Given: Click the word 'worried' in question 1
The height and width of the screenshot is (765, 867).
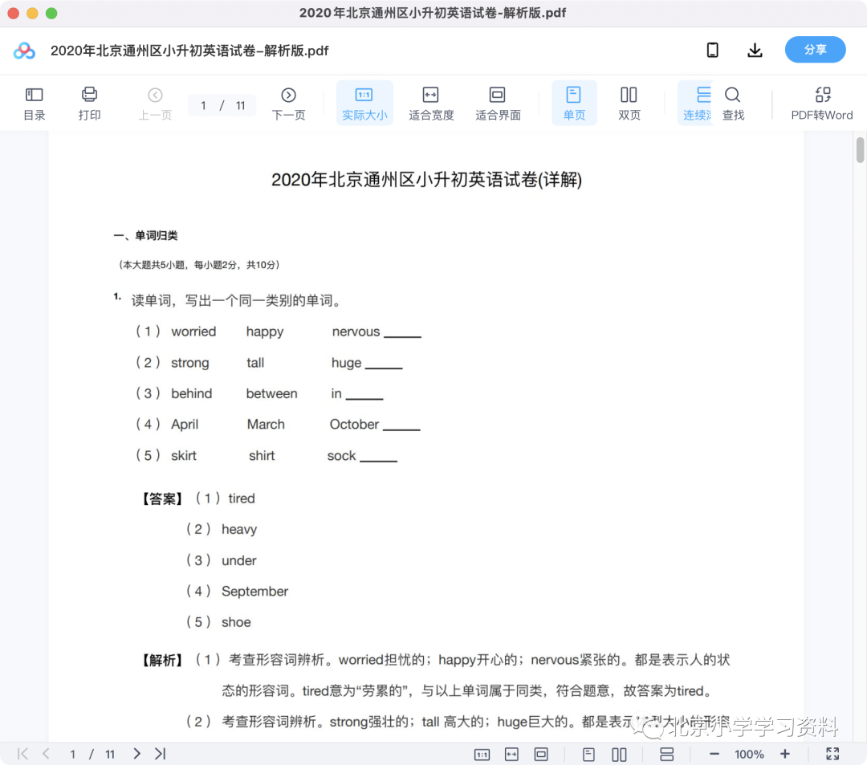Looking at the screenshot, I should pos(193,332).
